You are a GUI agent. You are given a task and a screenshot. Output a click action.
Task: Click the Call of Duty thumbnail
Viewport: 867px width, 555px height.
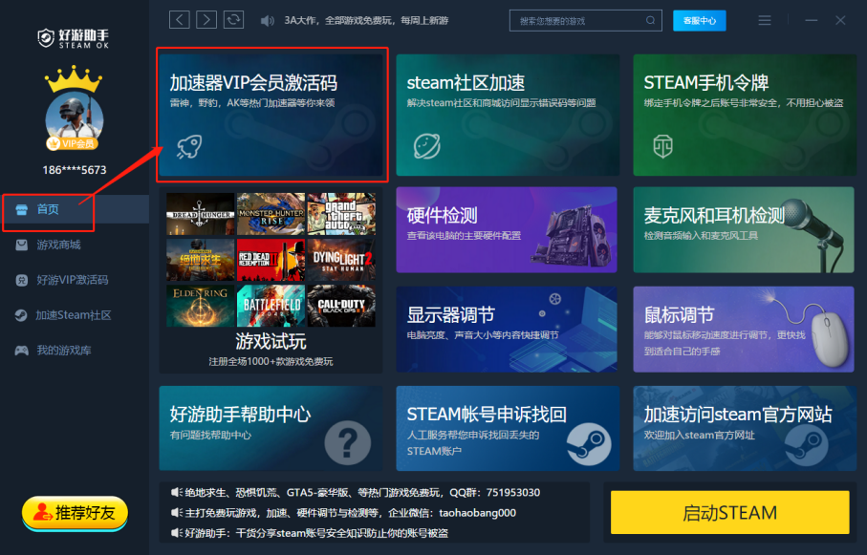341,306
